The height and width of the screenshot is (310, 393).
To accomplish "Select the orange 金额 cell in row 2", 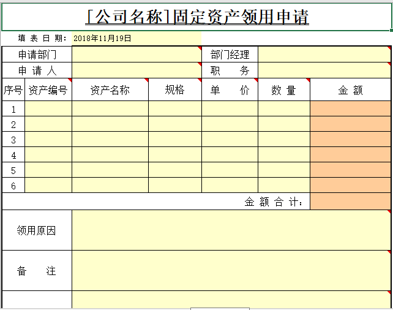I will (x=350, y=124).
